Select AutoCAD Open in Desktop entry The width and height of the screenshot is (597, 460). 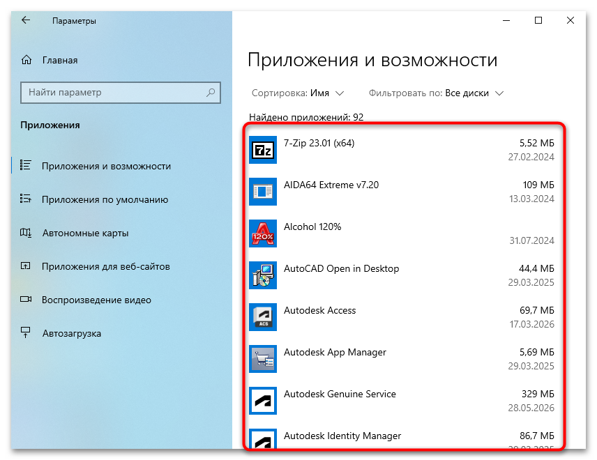pos(342,268)
